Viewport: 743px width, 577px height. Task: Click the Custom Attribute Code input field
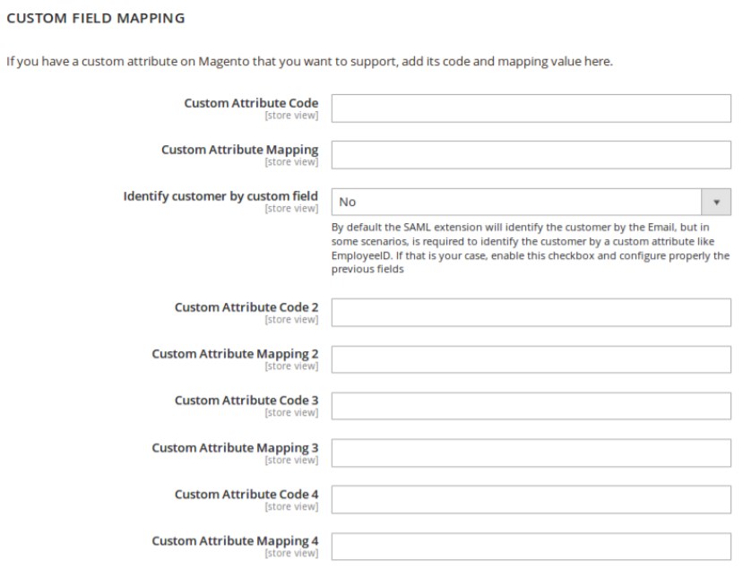(x=531, y=108)
